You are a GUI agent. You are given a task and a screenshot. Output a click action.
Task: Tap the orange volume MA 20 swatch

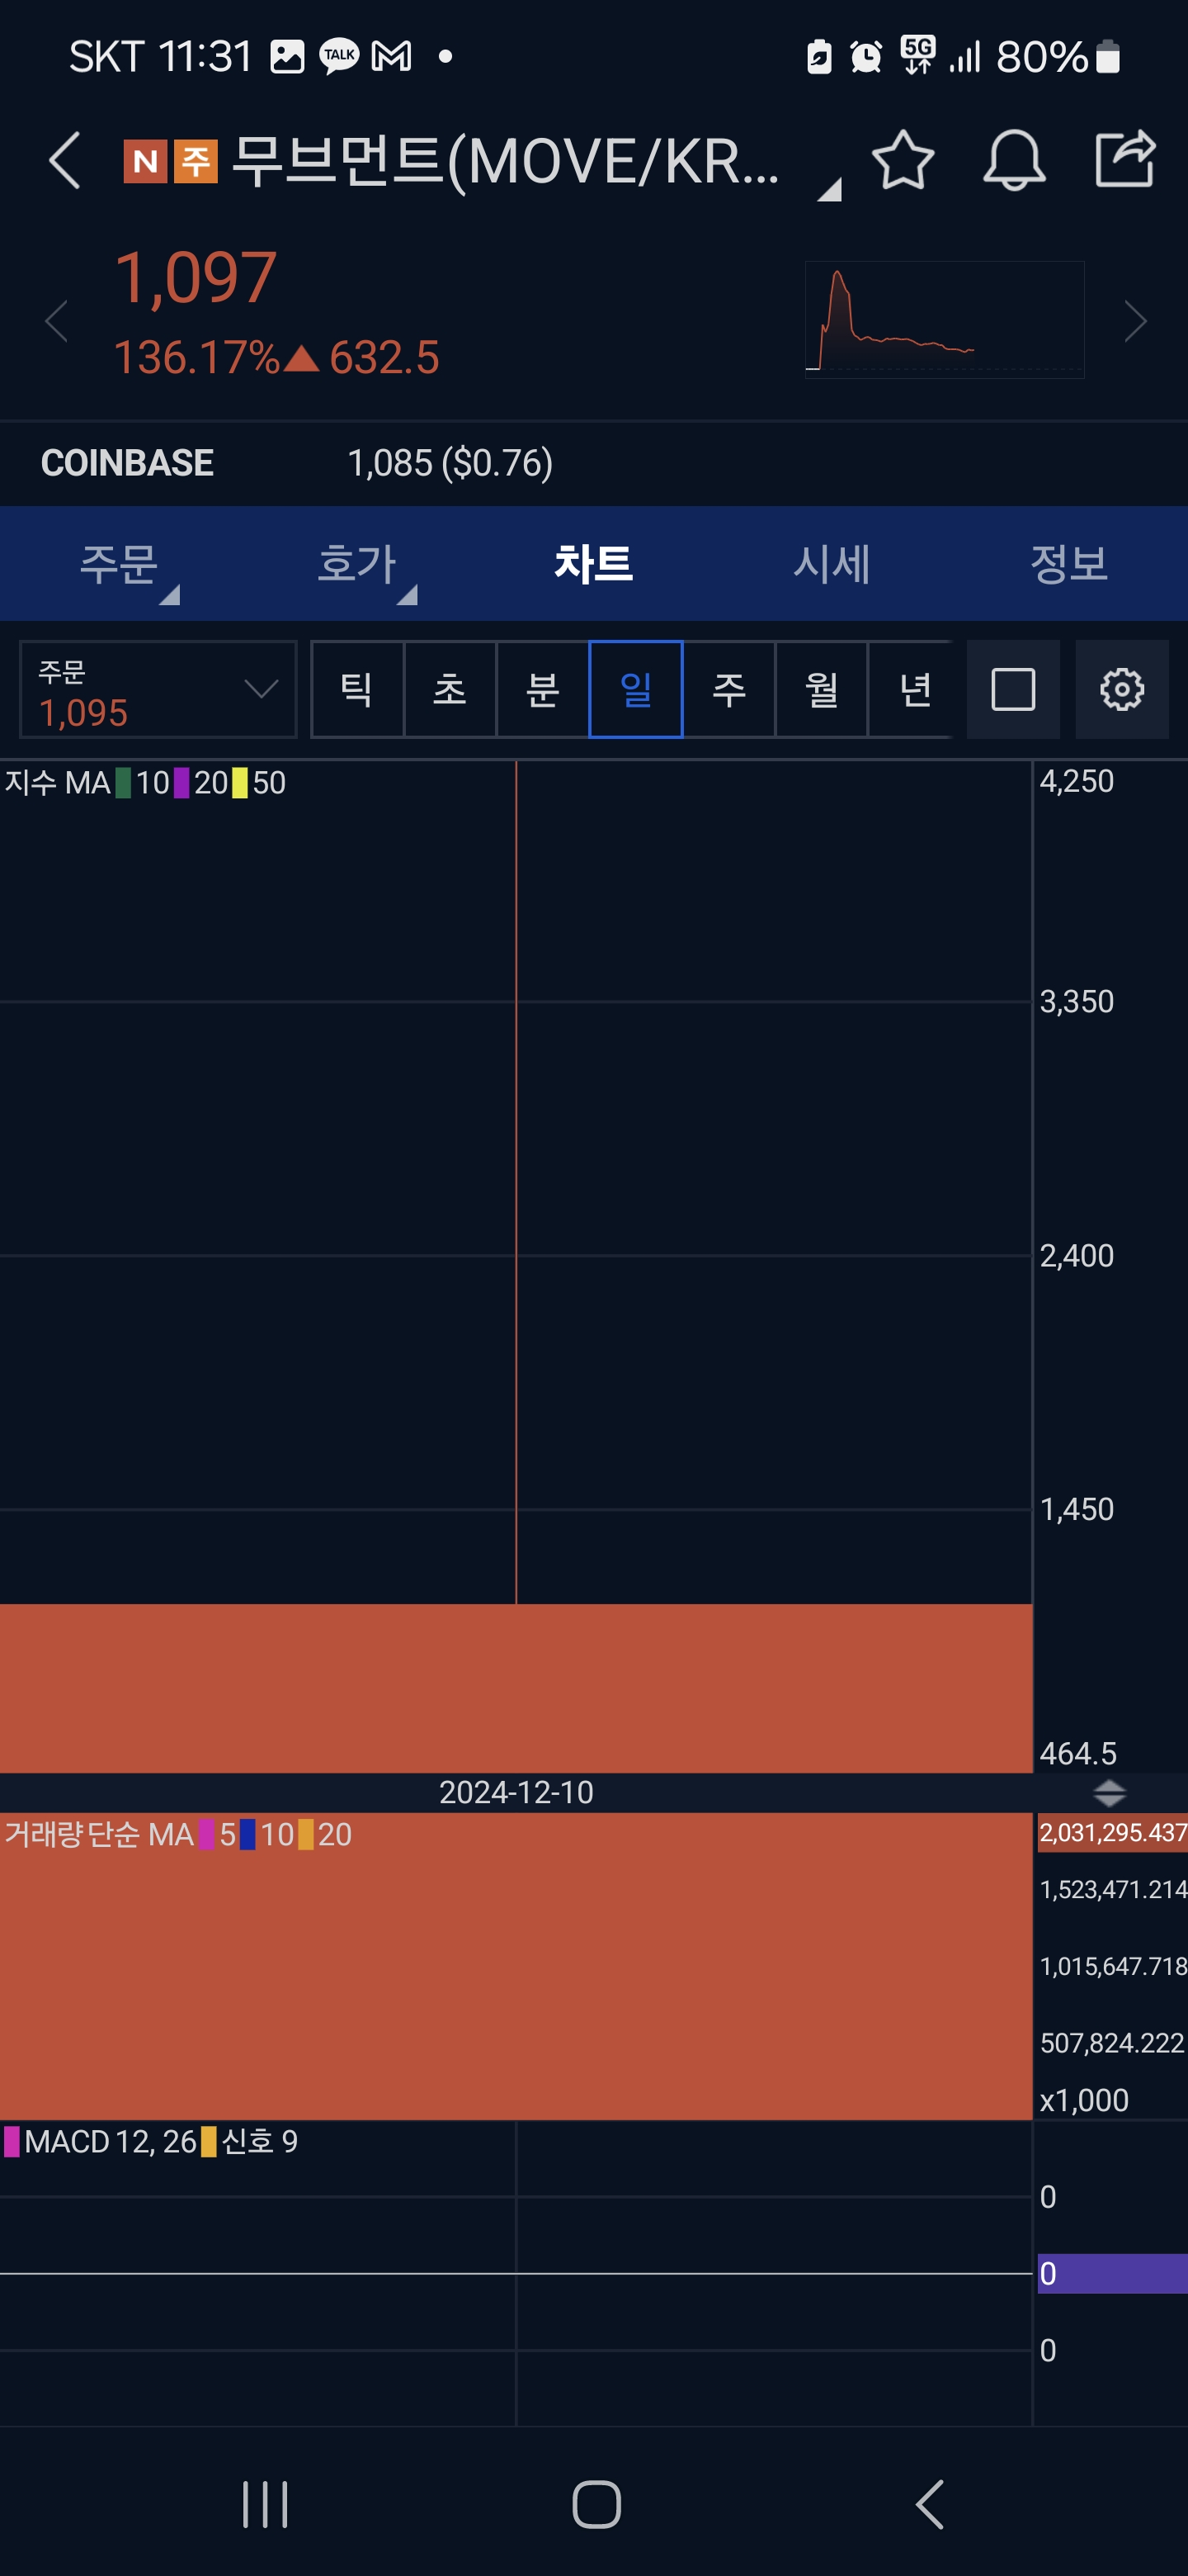pyautogui.click(x=306, y=1835)
